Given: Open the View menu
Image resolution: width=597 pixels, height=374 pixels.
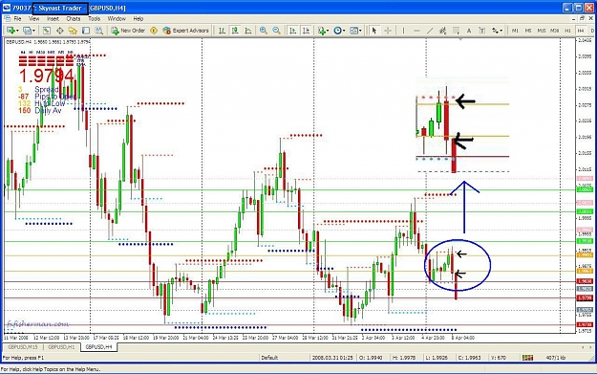Looking at the screenshot, I should (x=33, y=19).
